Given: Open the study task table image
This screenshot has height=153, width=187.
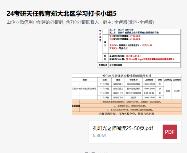Looking at the screenshot, I should tap(139, 48).
